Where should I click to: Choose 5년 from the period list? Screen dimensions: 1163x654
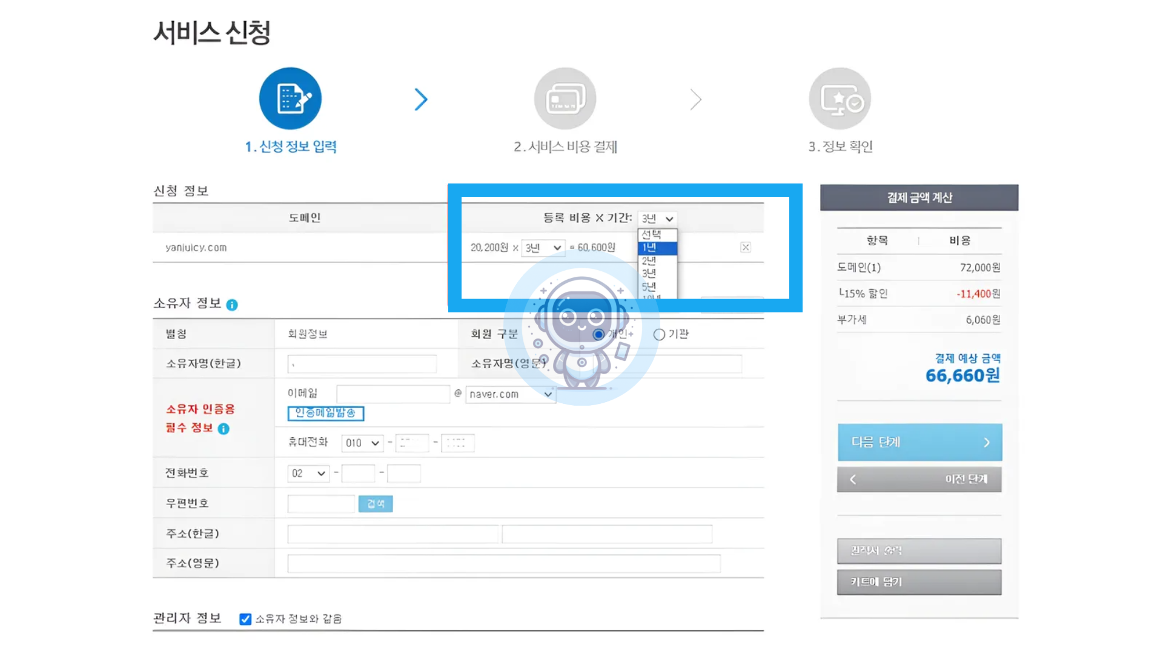[657, 286]
